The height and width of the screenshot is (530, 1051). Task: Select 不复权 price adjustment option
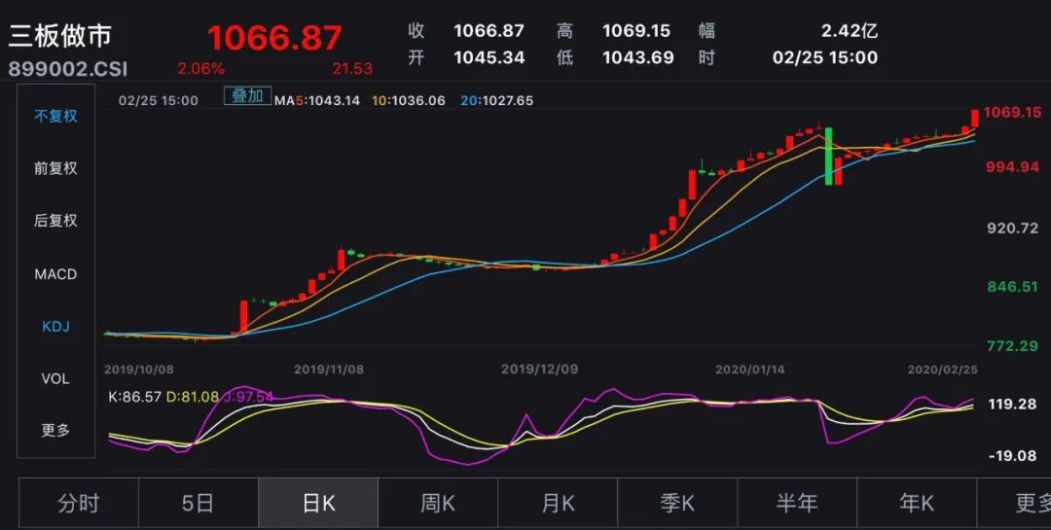pyautogui.click(x=55, y=116)
